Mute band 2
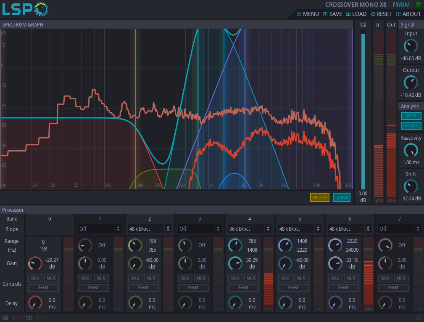This screenshot has width=424, height=322. coord(151,278)
